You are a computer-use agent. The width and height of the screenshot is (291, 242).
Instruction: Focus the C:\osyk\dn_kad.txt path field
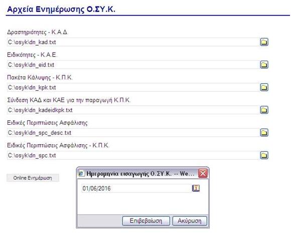[x=133, y=42]
